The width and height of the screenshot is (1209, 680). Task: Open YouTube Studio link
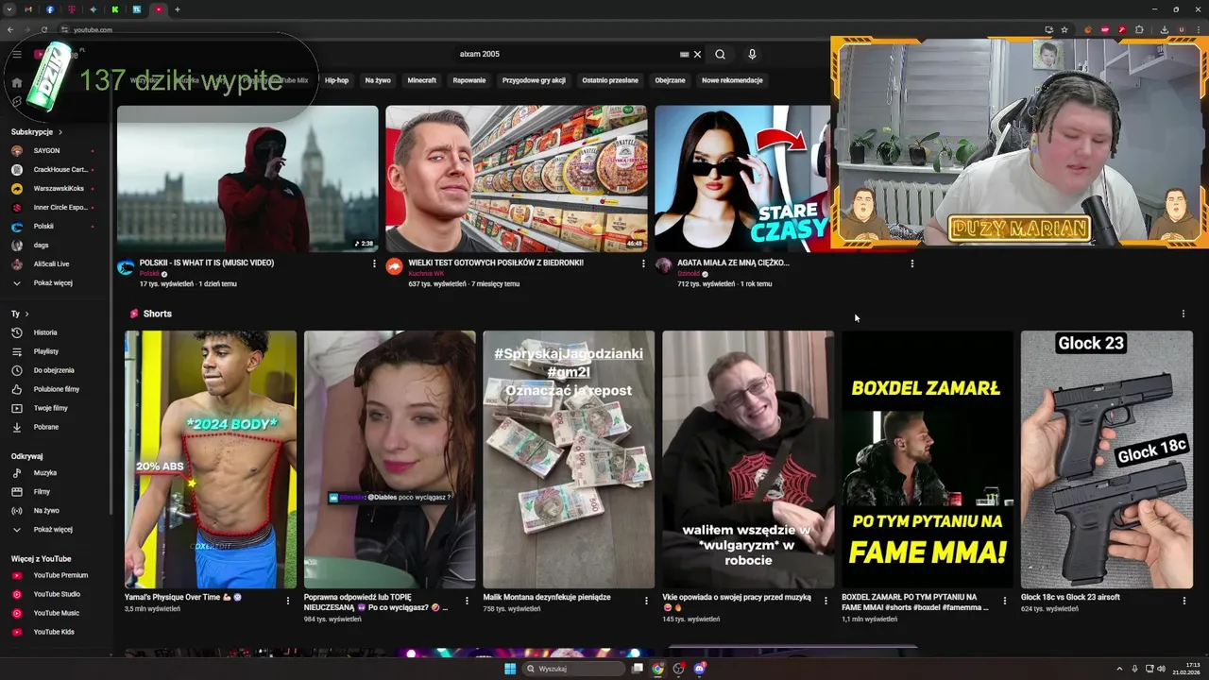(x=57, y=594)
